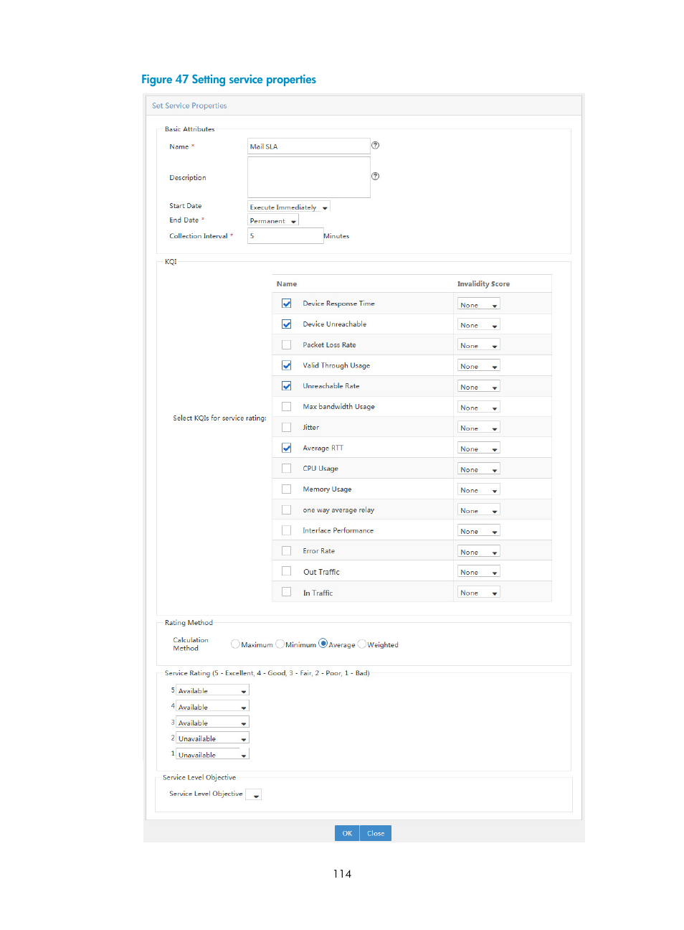
Task: Click the Invalidity Score column header
Action: [484, 284]
